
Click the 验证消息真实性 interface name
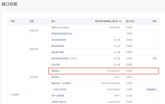pyautogui.click(x=59, y=40)
